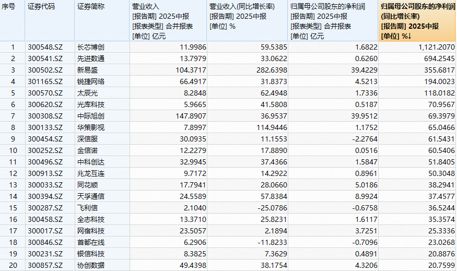Click revenue growth value 282.6398
This screenshot has height=271, width=457.
click(x=272, y=70)
